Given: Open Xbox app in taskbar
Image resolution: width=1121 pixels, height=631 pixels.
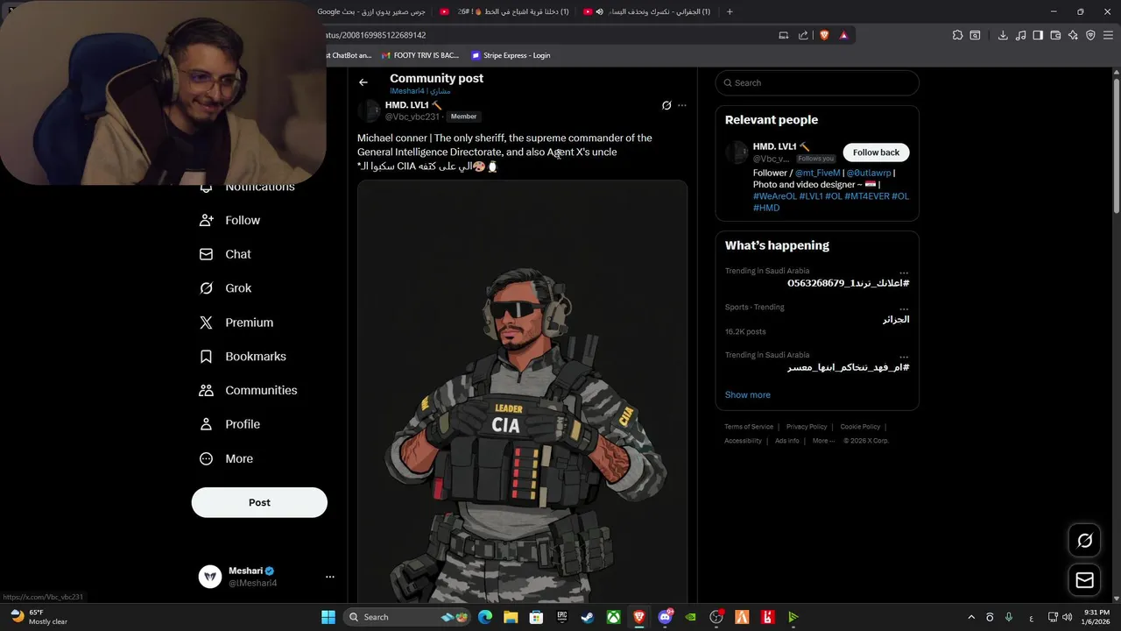Looking at the screenshot, I should [613, 617].
